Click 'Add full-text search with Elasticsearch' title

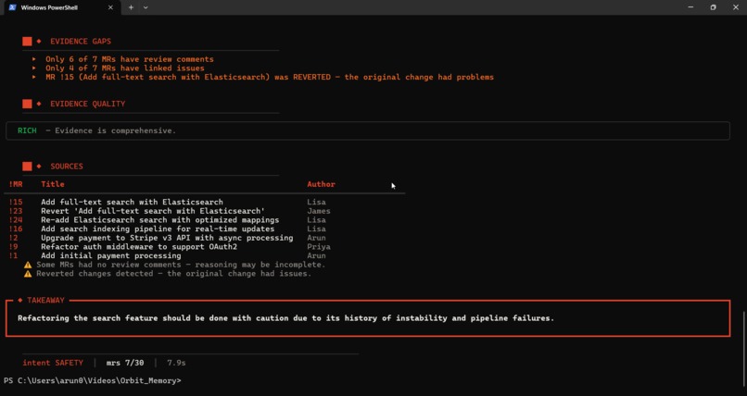pyautogui.click(x=132, y=202)
